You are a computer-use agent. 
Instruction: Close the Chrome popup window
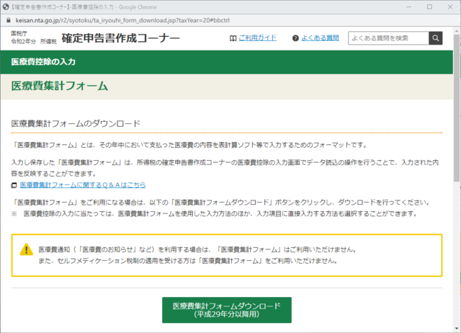450,6
